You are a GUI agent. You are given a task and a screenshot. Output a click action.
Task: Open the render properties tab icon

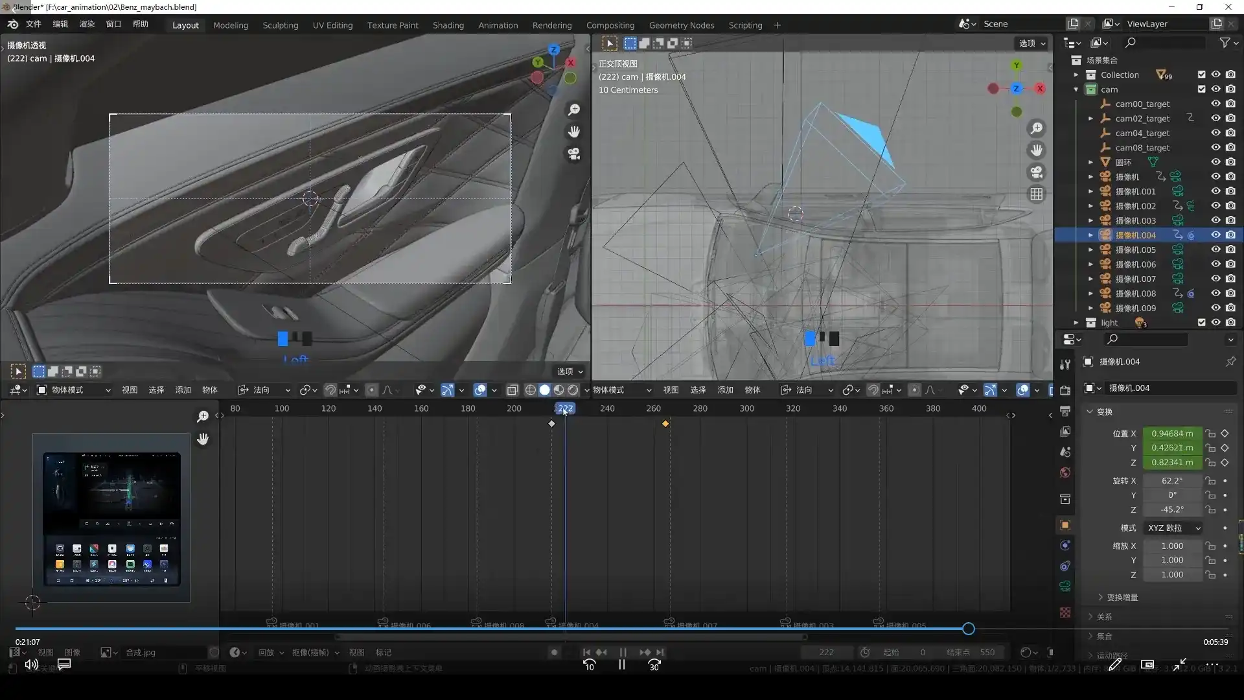[x=1065, y=390]
